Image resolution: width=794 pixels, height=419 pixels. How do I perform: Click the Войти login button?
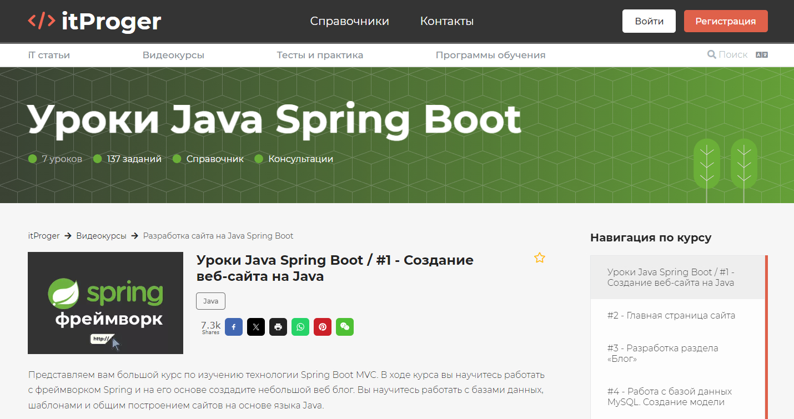click(649, 21)
